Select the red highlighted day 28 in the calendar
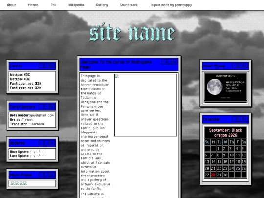 (213, 175)
